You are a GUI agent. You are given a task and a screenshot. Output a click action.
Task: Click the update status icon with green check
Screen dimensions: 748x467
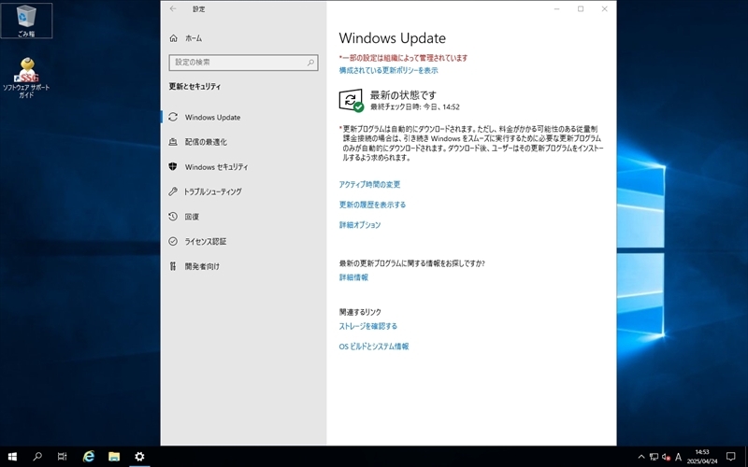[x=352, y=101]
